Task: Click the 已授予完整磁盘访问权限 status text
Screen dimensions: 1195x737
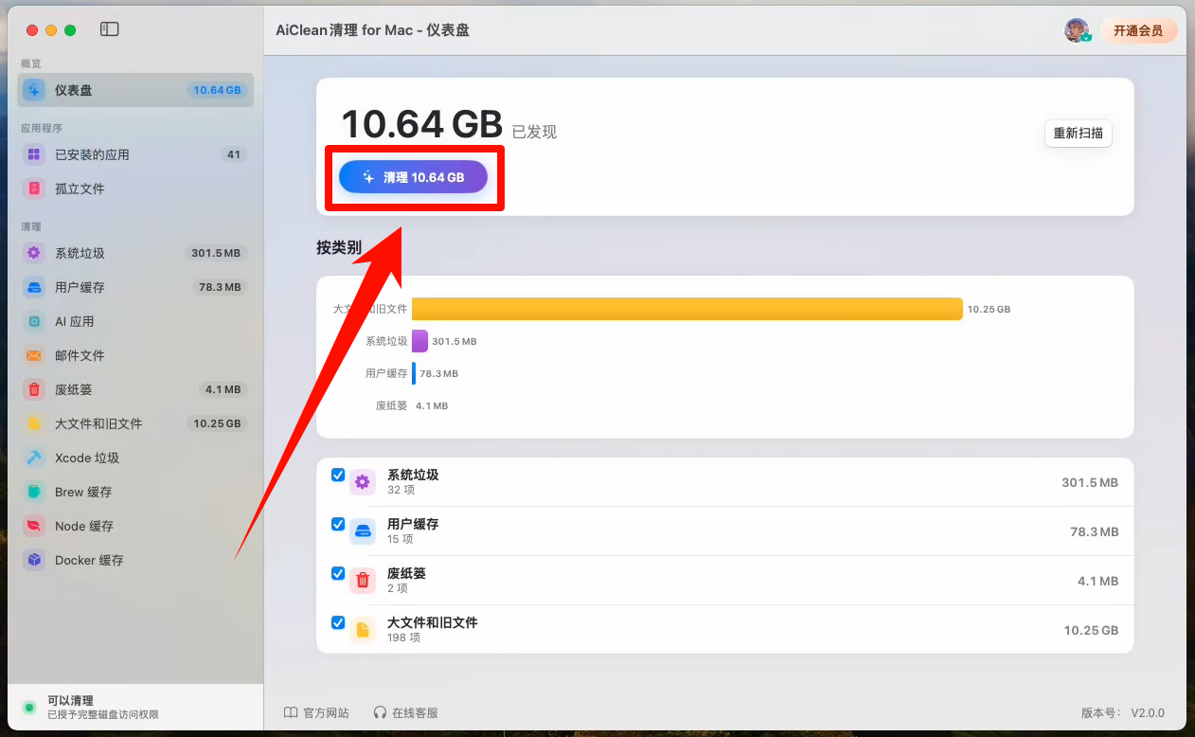Action: (x=103, y=714)
